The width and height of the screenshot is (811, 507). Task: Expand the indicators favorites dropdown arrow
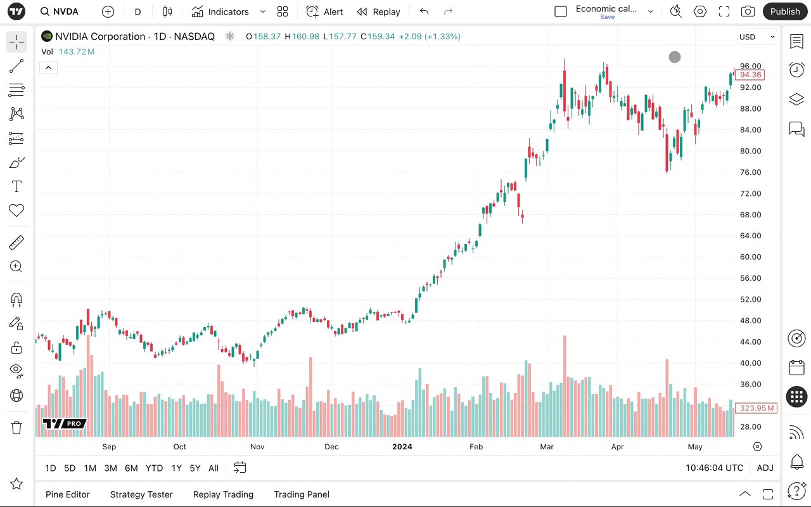tap(263, 11)
